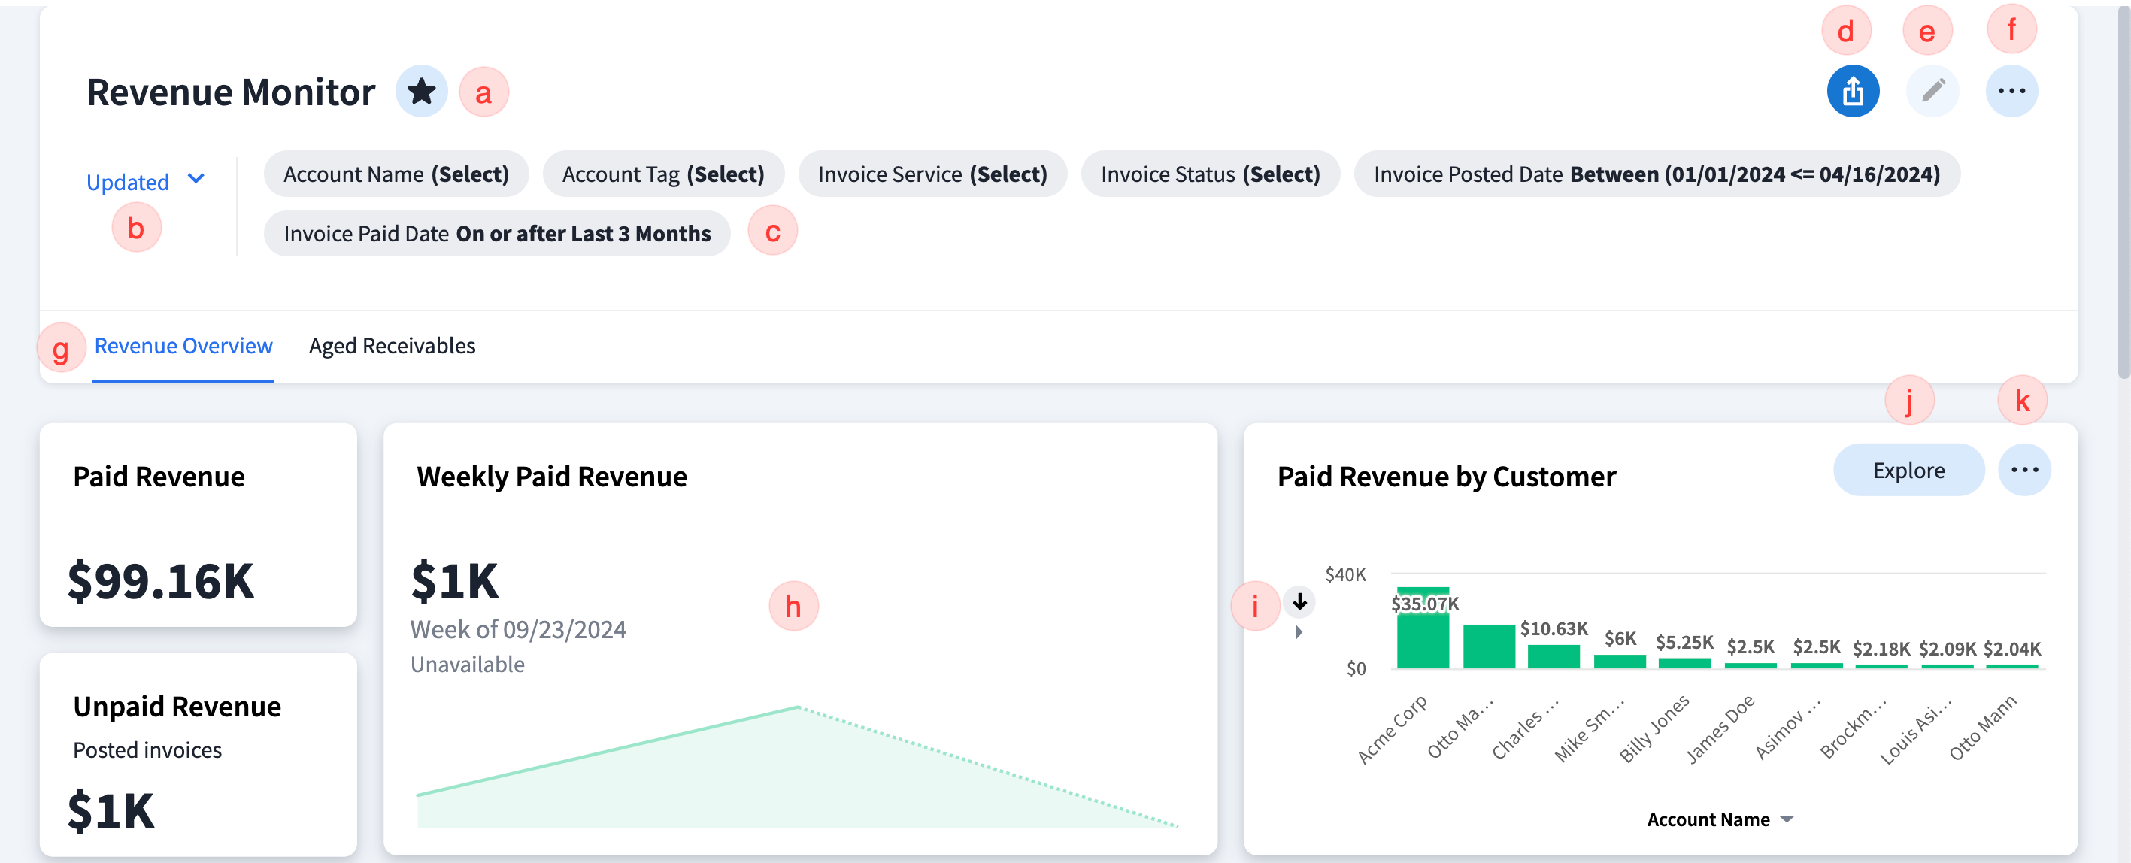
Task: Click the blue share dashboard icon
Action: (x=1852, y=91)
